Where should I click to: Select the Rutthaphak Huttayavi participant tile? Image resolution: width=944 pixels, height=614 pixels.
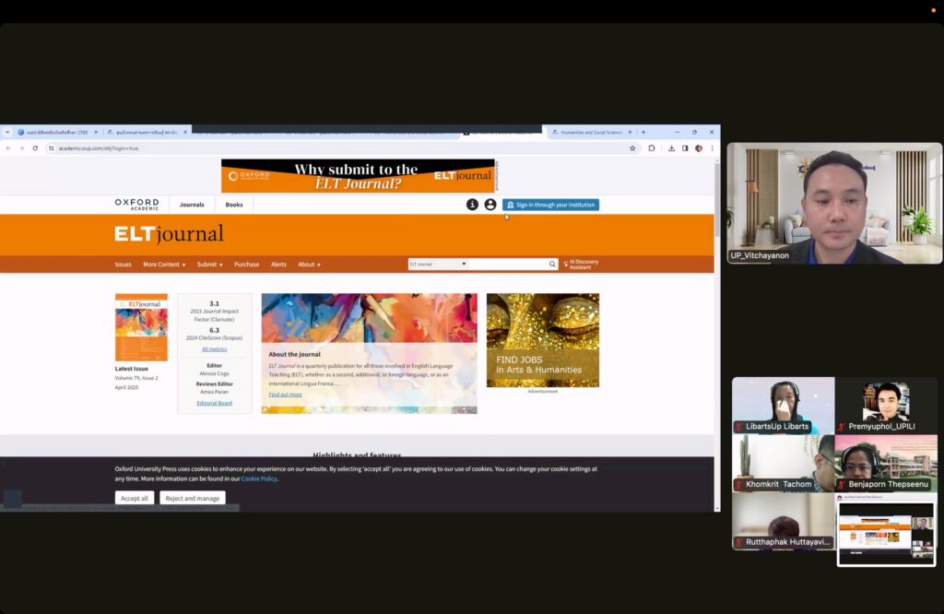point(784,521)
